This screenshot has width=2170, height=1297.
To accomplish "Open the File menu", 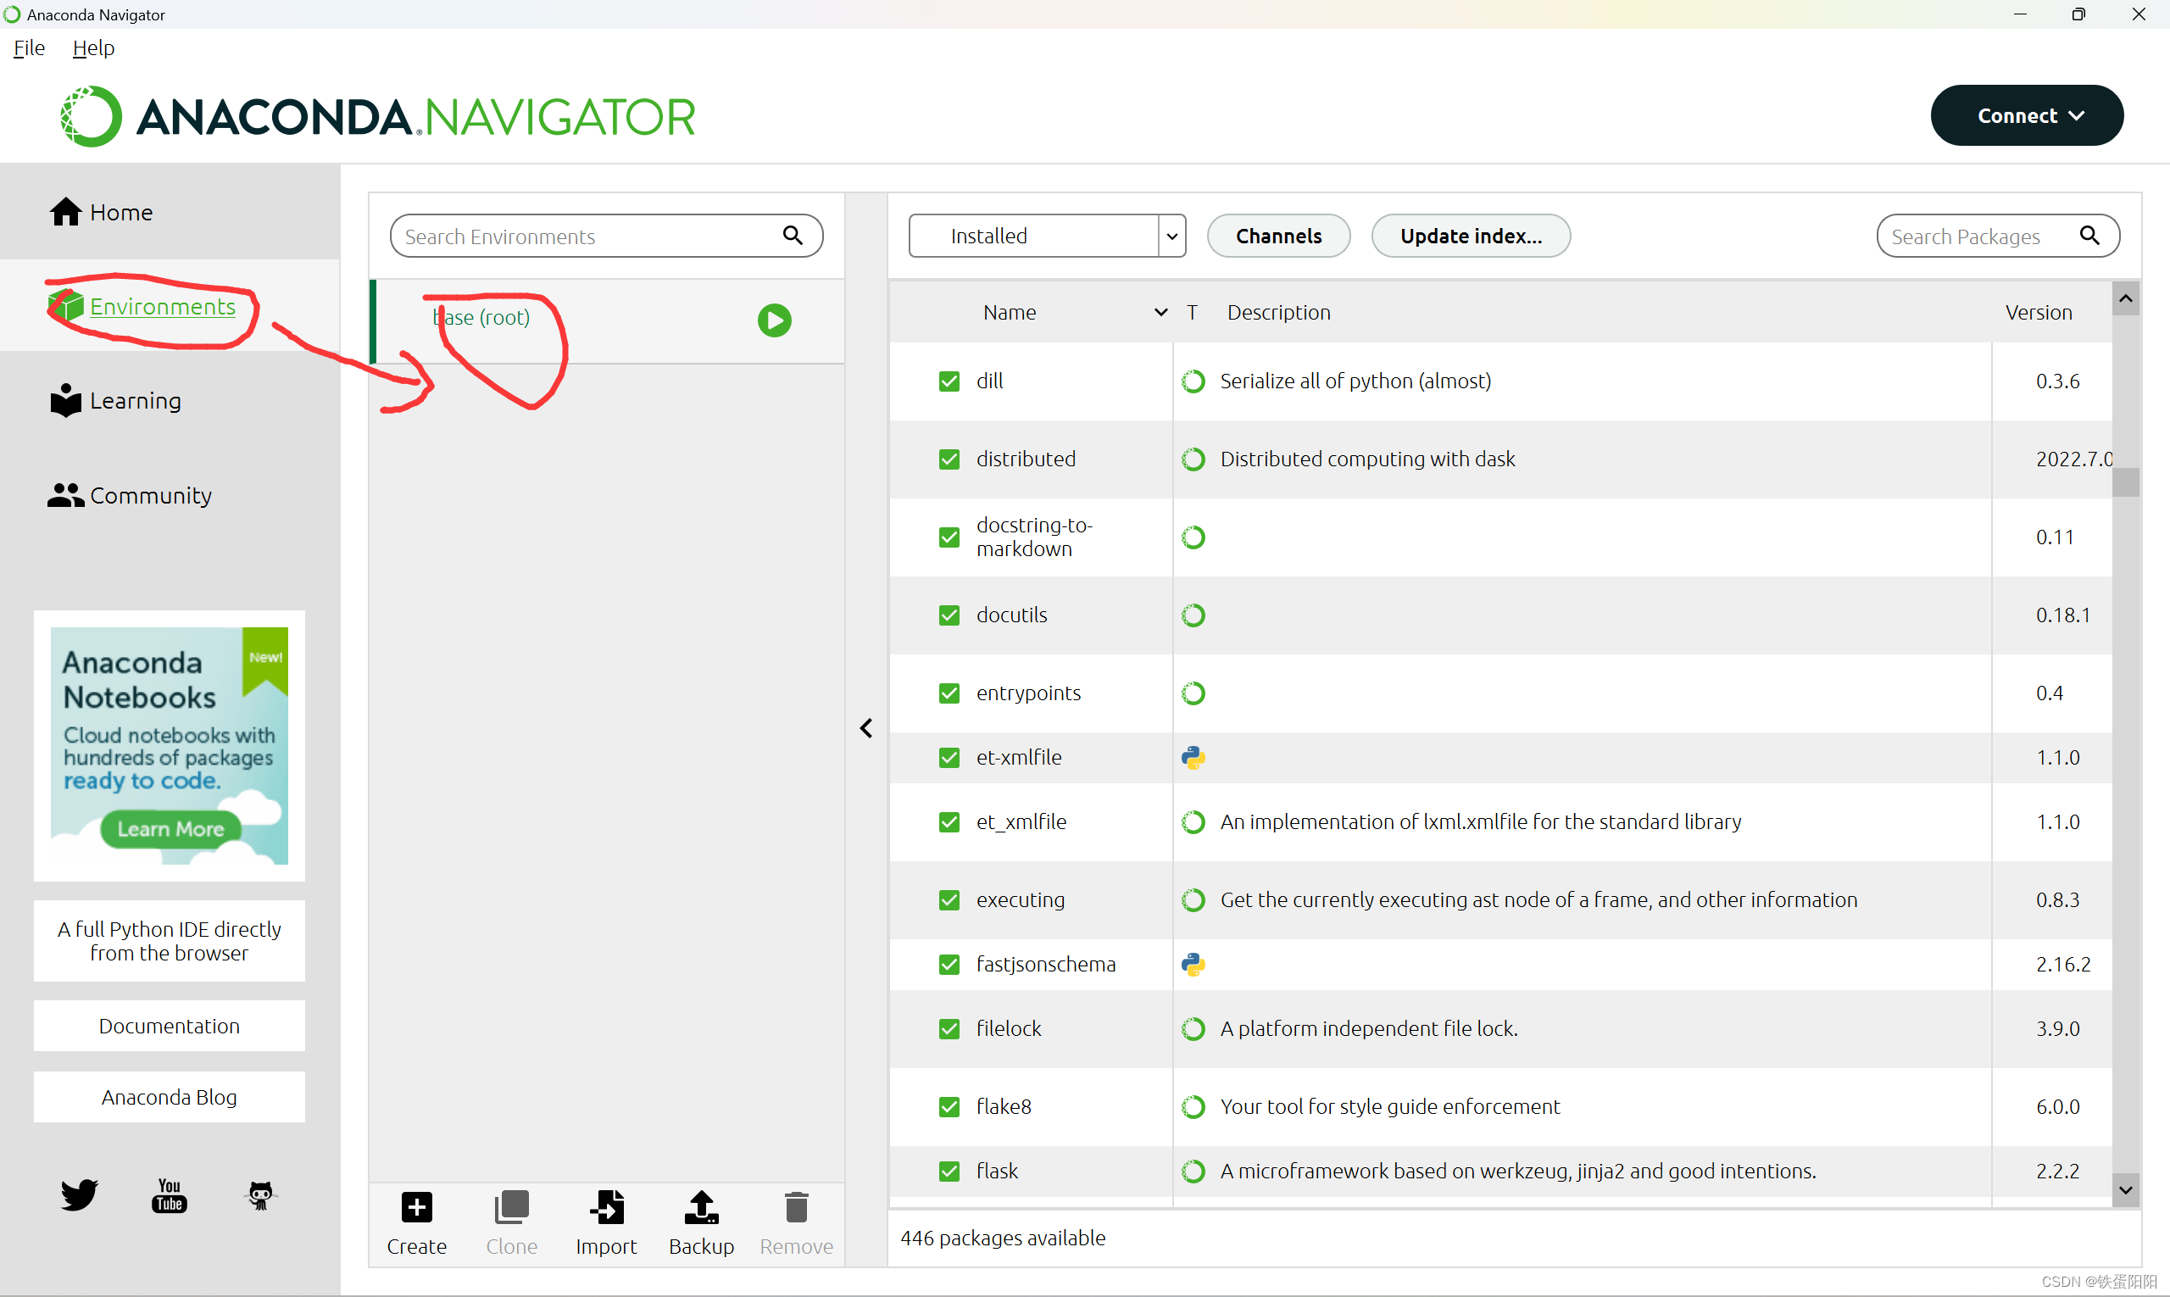I will [29, 48].
